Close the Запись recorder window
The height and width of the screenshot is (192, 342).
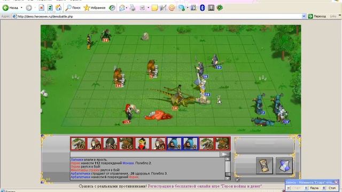[336, 182]
